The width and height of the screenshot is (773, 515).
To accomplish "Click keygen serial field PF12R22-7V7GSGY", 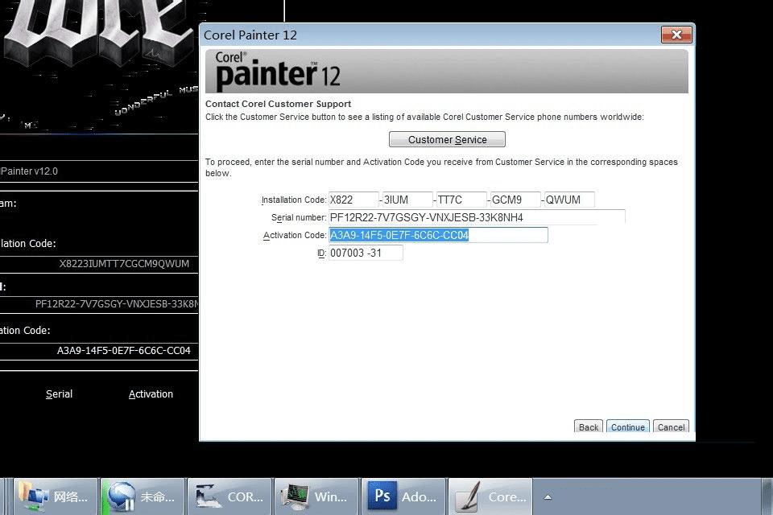I will (x=98, y=303).
